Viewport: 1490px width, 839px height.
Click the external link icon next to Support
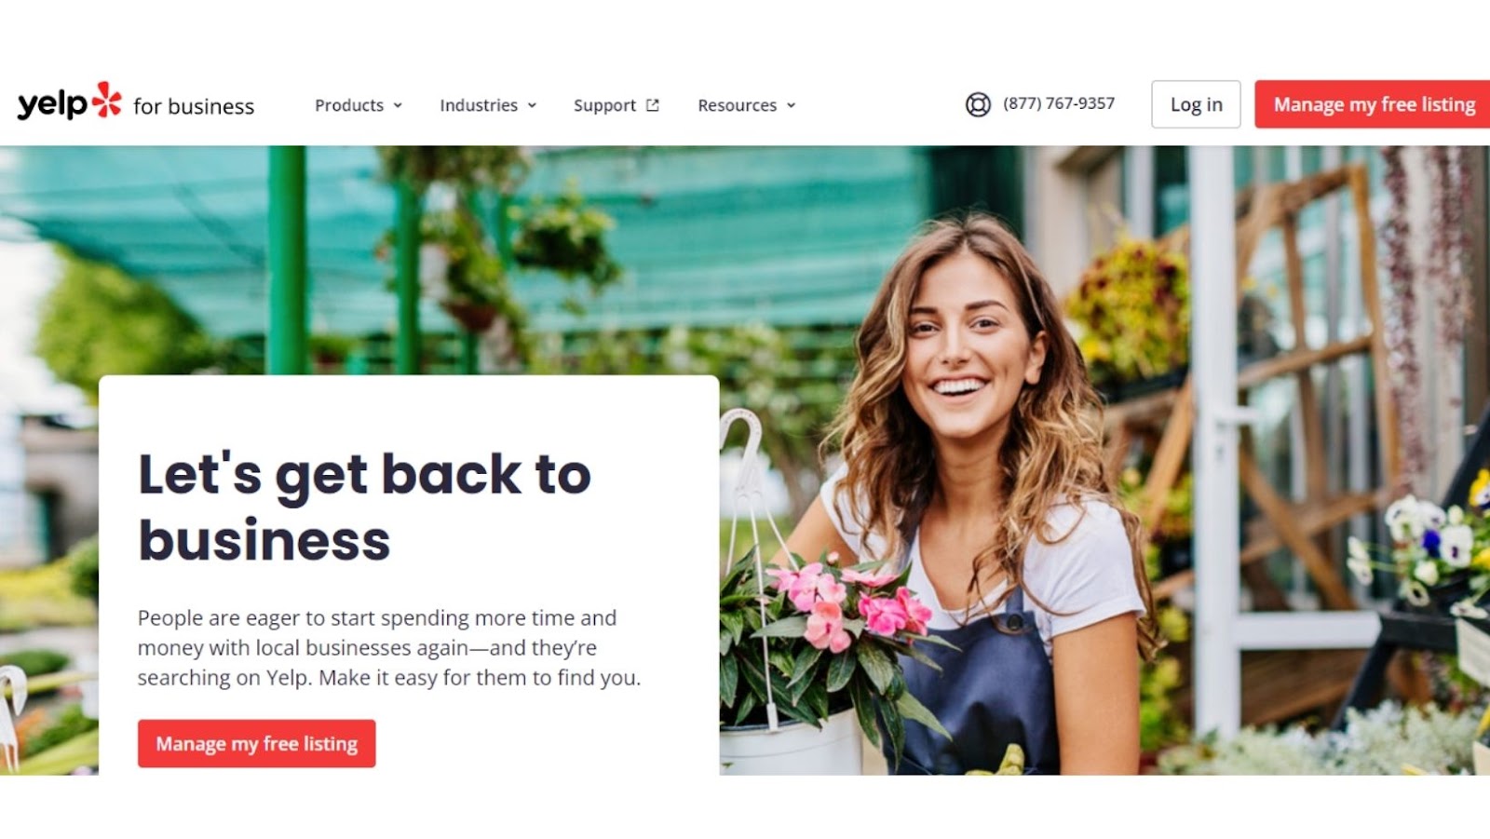(x=653, y=105)
